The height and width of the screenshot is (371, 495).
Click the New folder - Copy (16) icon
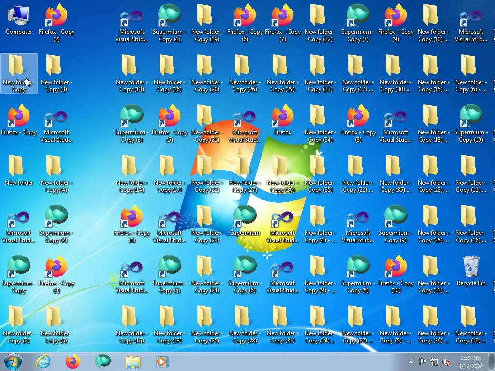click(x=170, y=73)
